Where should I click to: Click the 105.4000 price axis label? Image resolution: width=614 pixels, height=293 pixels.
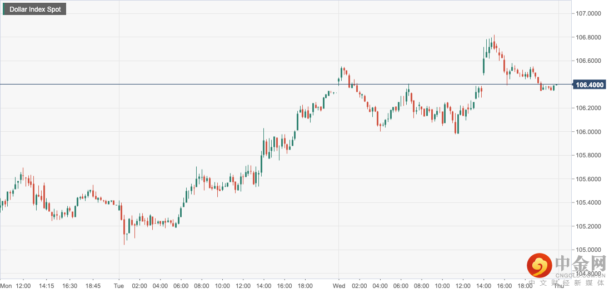click(590, 202)
